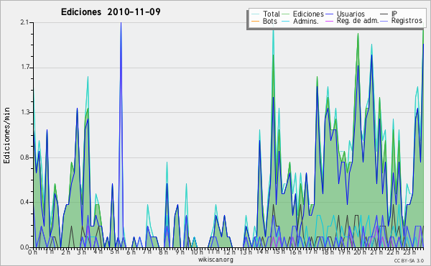Click the y-axis label 'Ediciones/min'
The width and height of the screenshot is (431, 266).
pos(6,135)
